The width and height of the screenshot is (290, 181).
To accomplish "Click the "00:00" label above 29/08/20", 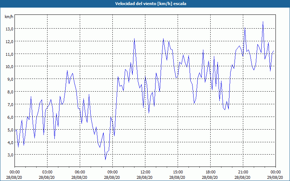I will (x=275, y=172).
